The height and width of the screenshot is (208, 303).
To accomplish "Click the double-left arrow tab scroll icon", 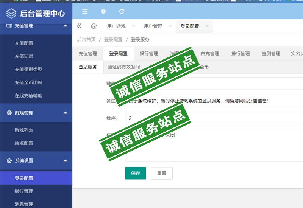I will [79, 26].
